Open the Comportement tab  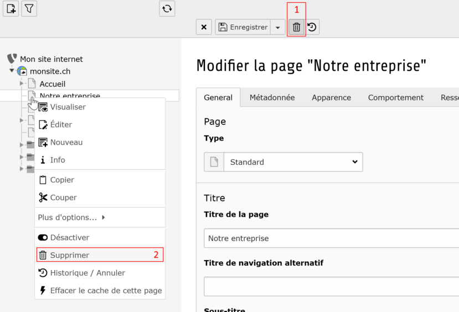[395, 97]
